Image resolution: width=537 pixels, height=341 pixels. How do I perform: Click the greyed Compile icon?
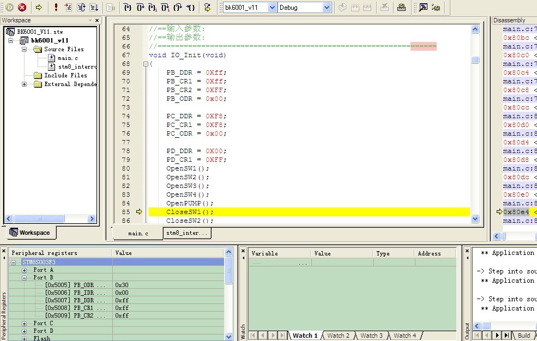tap(342, 7)
